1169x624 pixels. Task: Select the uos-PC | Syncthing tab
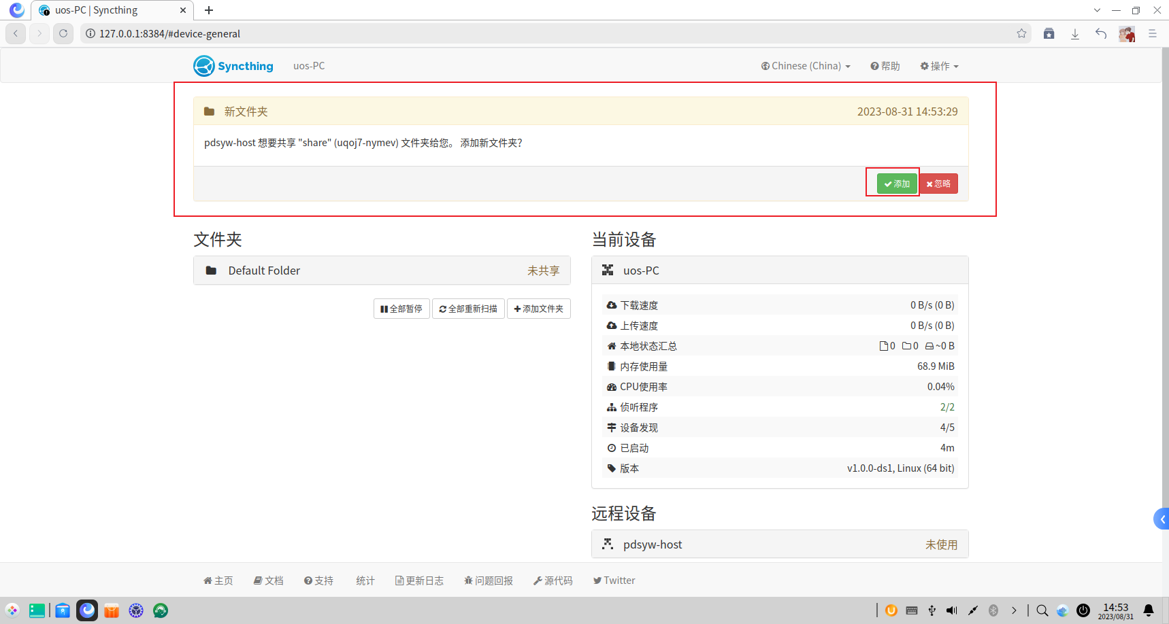click(x=112, y=10)
